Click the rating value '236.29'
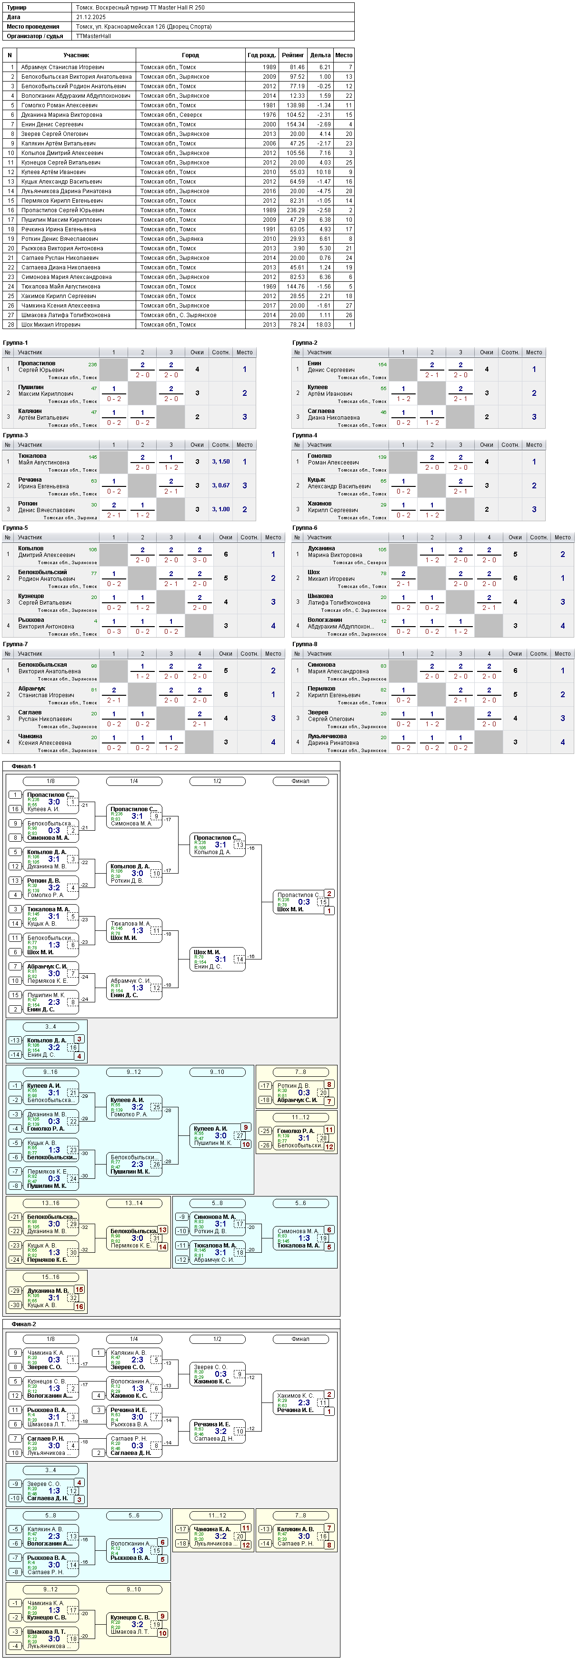Screen dimensions: 579x1660 pyautogui.click(x=296, y=210)
